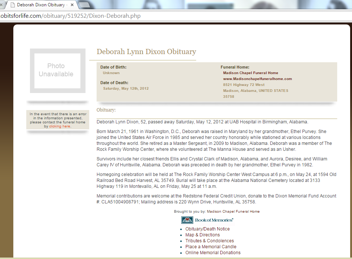Click the 'Brought to you by' funeral home text
The height and width of the screenshot is (259, 352).
tap(217, 212)
